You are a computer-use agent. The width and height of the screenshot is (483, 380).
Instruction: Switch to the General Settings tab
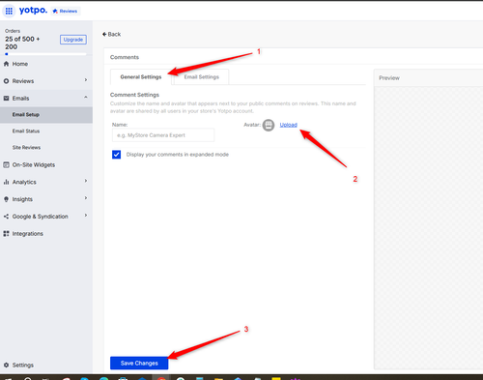(141, 77)
